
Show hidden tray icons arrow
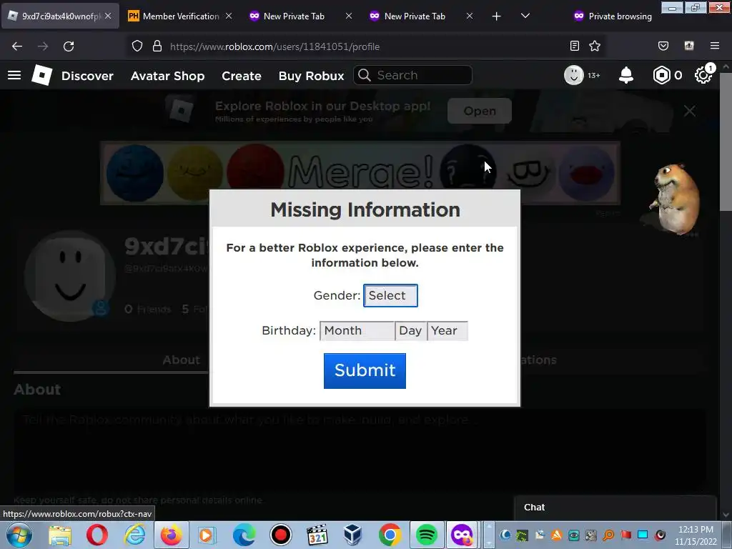pos(489,535)
